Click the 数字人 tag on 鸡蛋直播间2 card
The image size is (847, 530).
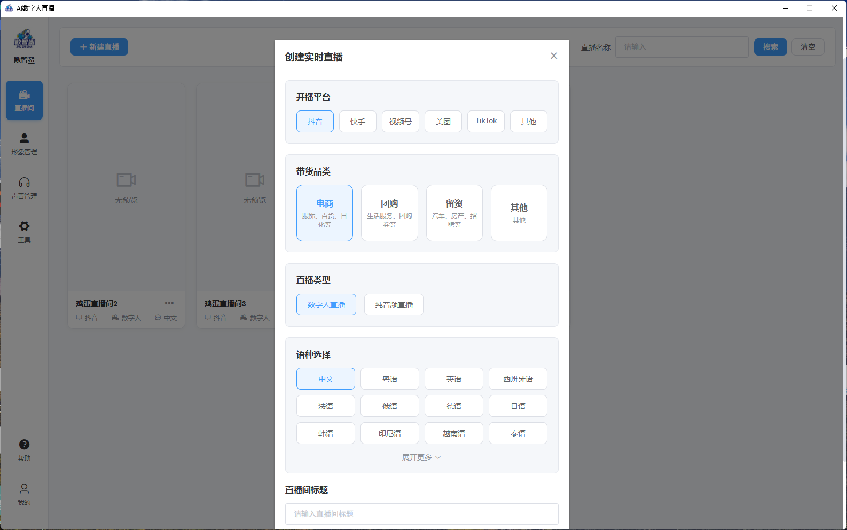(x=127, y=318)
